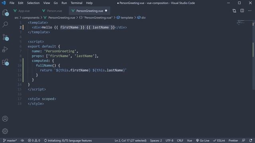The image size is (255, 143).
Task: Open the notifications bell
Action: (x=251, y=140)
